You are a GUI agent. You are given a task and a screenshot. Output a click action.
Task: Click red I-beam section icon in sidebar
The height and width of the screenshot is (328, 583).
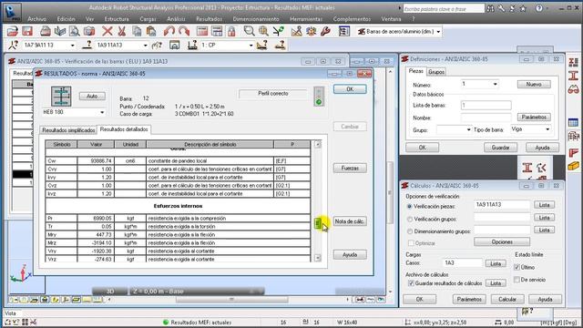[573, 76]
